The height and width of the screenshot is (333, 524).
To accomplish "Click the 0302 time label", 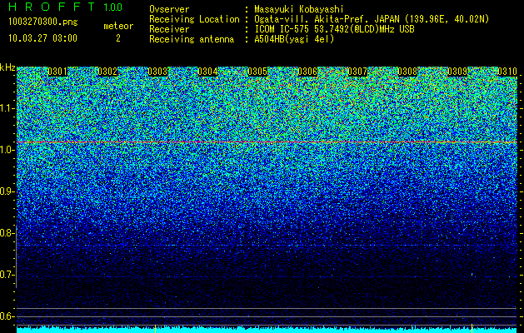I will (107, 72).
